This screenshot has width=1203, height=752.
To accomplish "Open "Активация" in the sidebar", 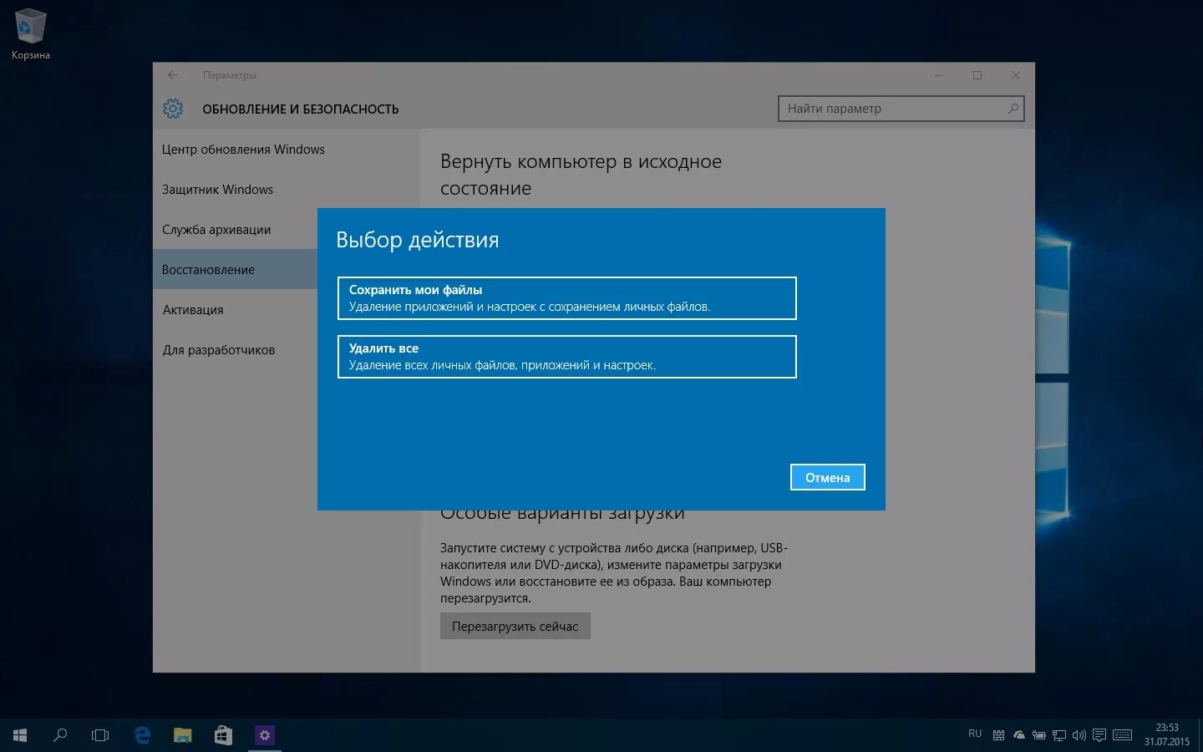I will 193,310.
